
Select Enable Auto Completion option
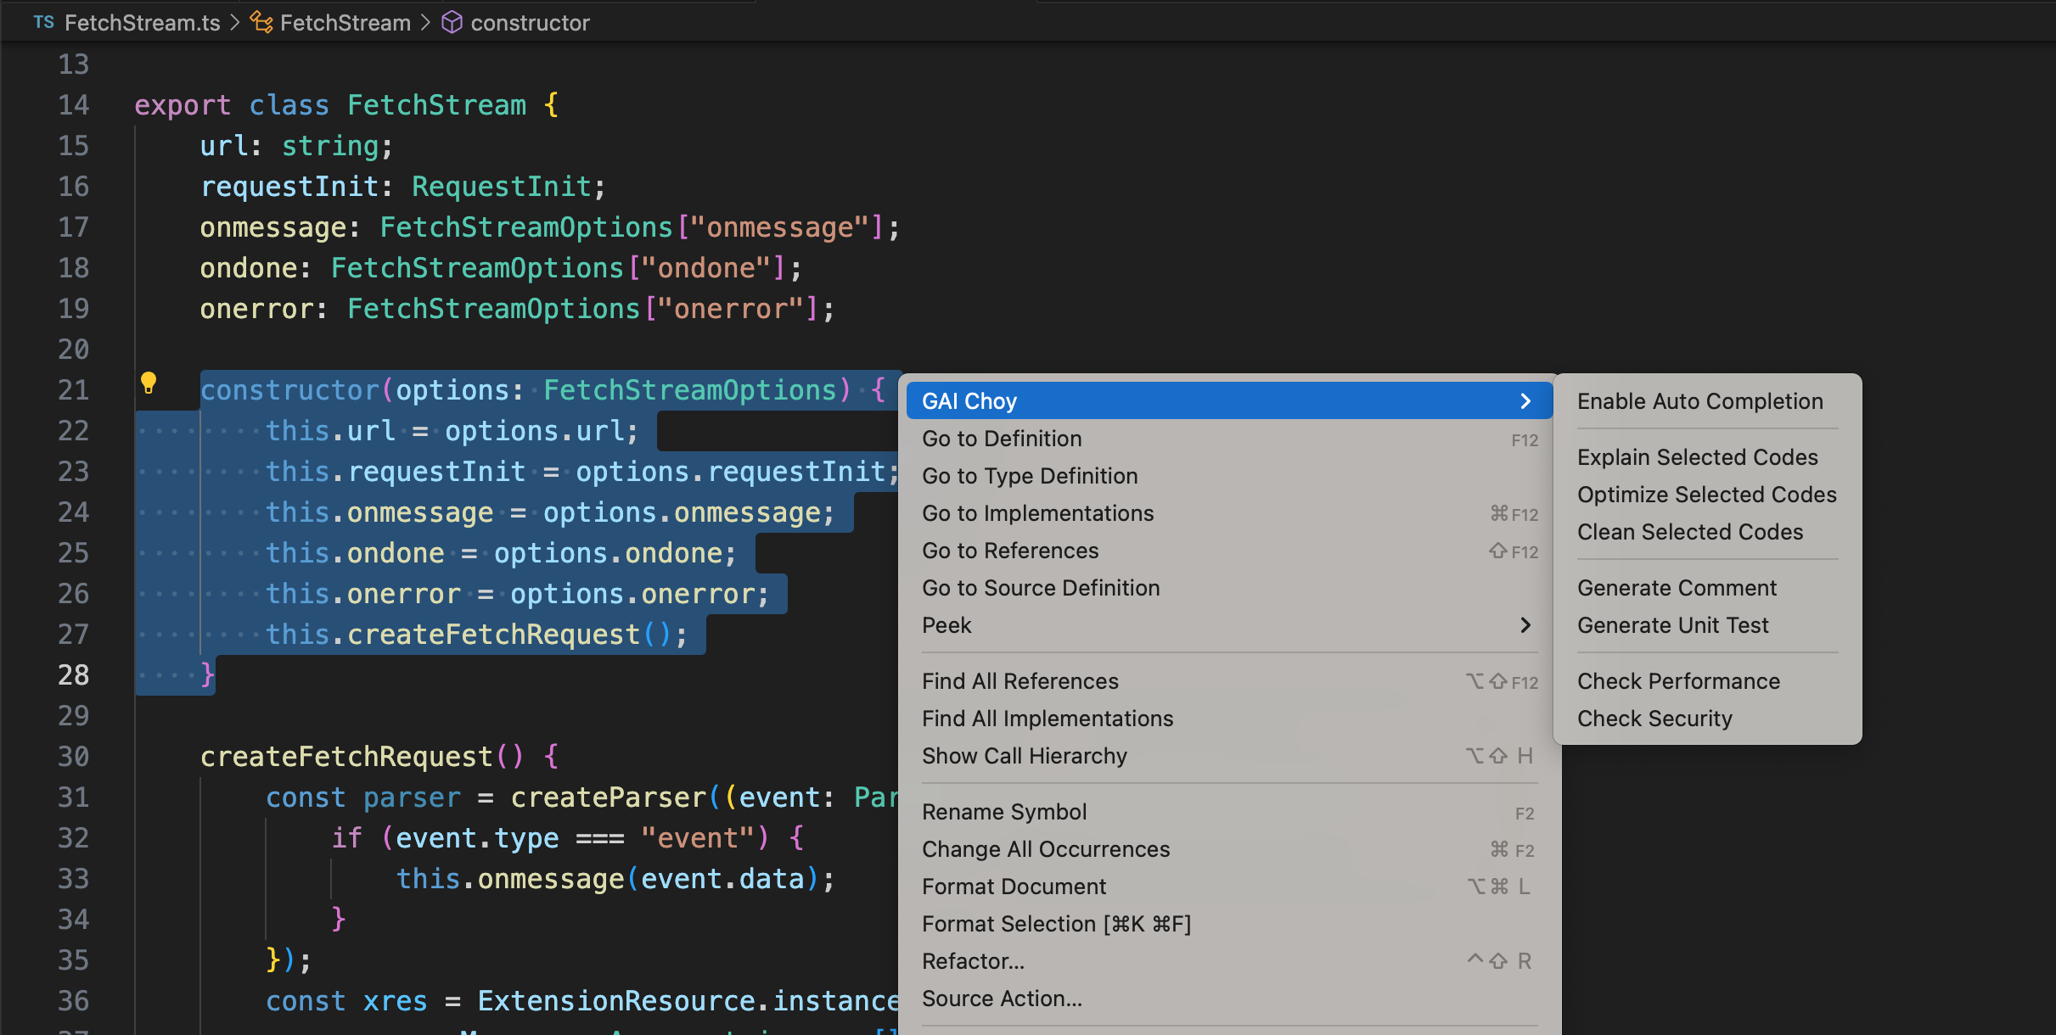click(x=1702, y=401)
